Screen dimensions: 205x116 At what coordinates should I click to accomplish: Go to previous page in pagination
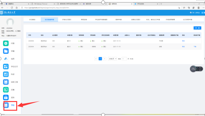[96, 59]
